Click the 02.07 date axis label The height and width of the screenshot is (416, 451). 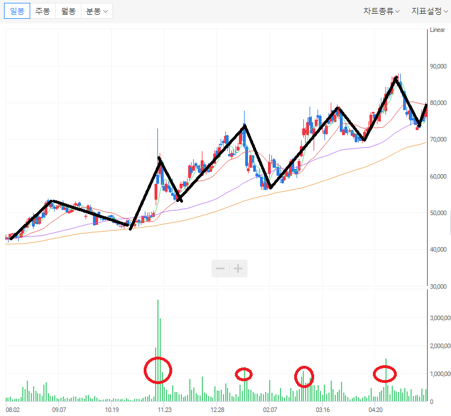tap(270, 410)
